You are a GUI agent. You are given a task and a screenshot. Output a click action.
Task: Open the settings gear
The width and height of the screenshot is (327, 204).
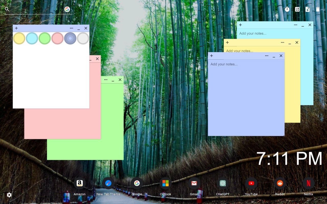(x=9, y=195)
